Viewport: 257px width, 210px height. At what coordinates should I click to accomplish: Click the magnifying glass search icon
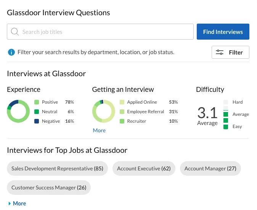tap(15, 32)
